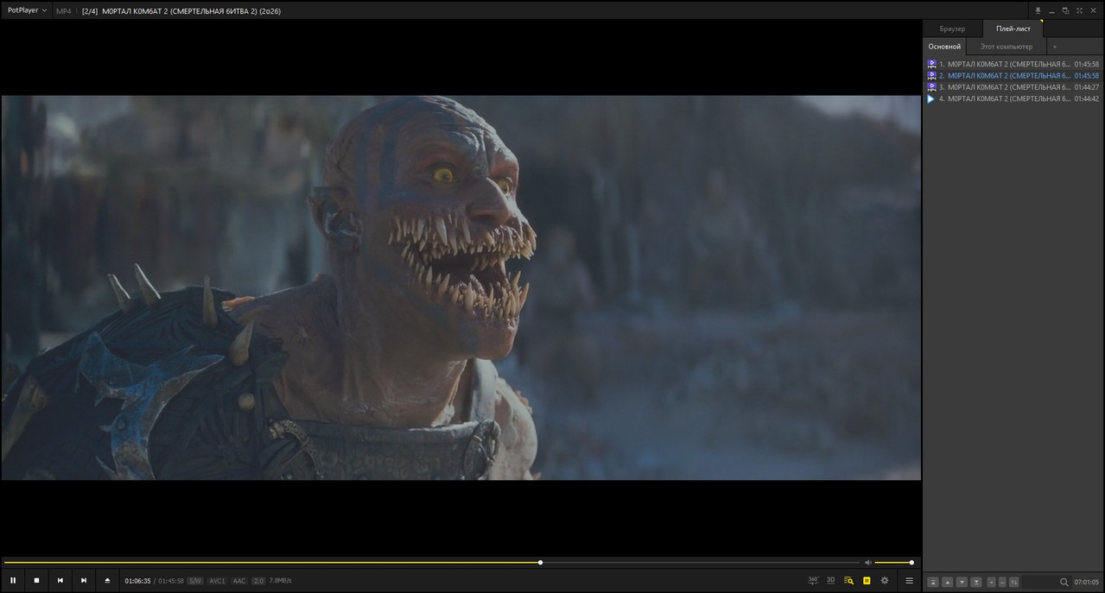Viewport: 1105px width, 593px height.
Task: Toggle 360-degree video mode
Action: pos(813,580)
